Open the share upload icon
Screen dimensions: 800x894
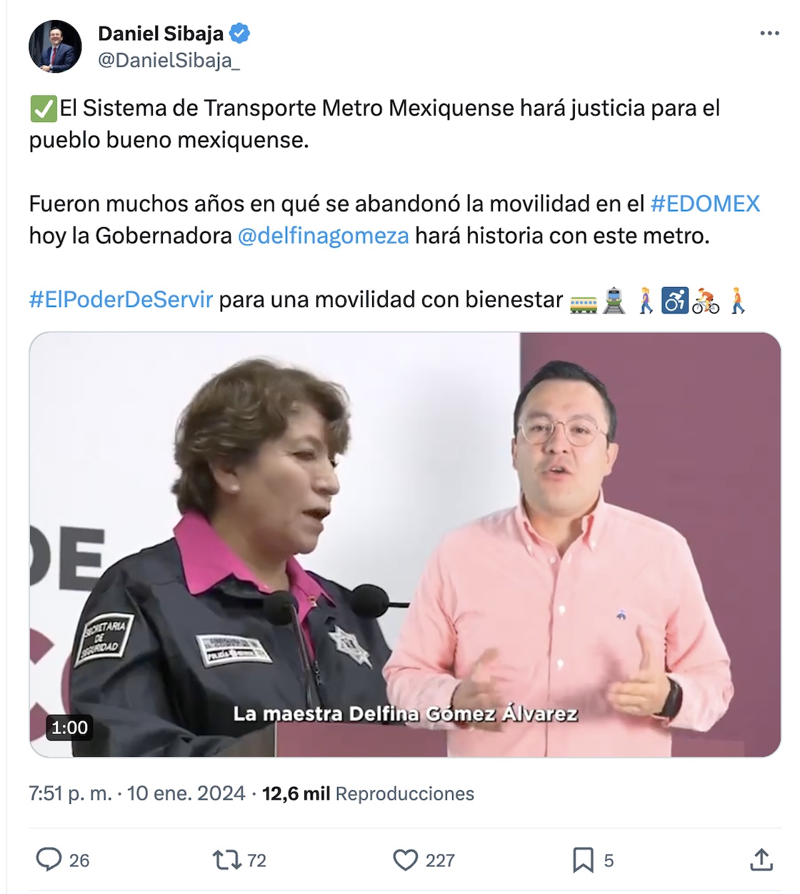pos(761,860)
